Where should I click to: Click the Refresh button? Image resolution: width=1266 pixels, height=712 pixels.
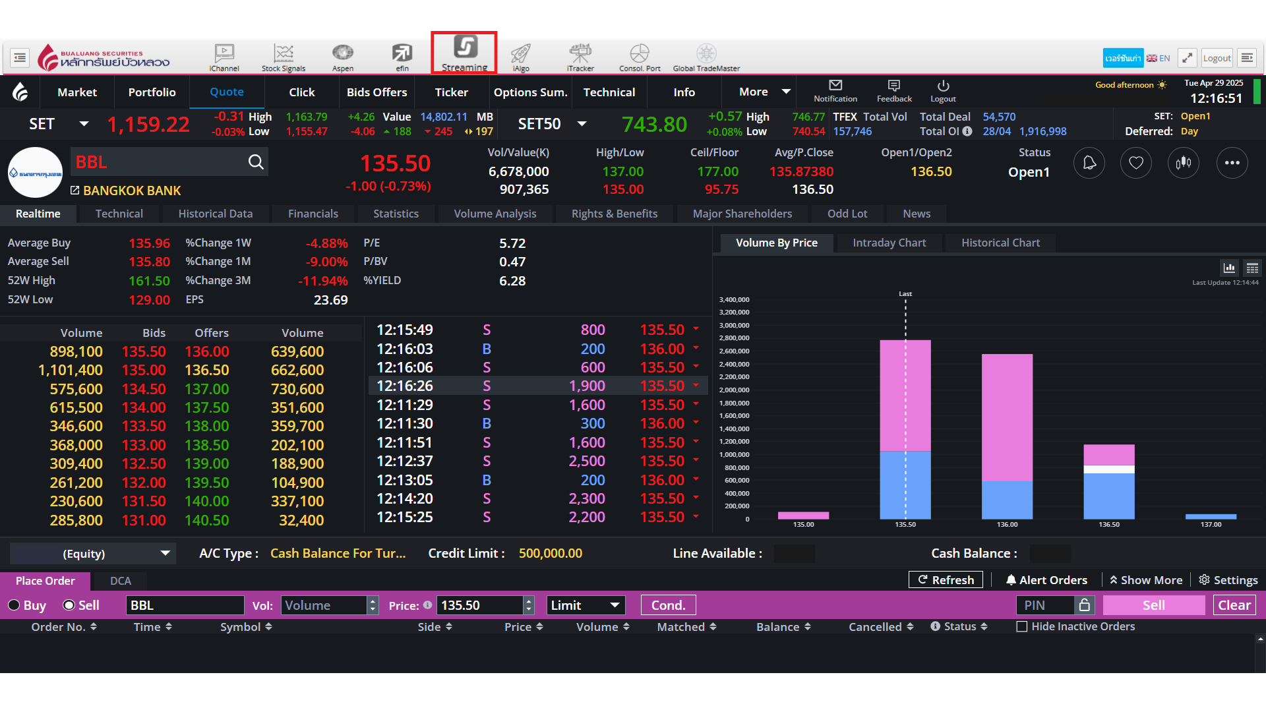pos(946,580)
